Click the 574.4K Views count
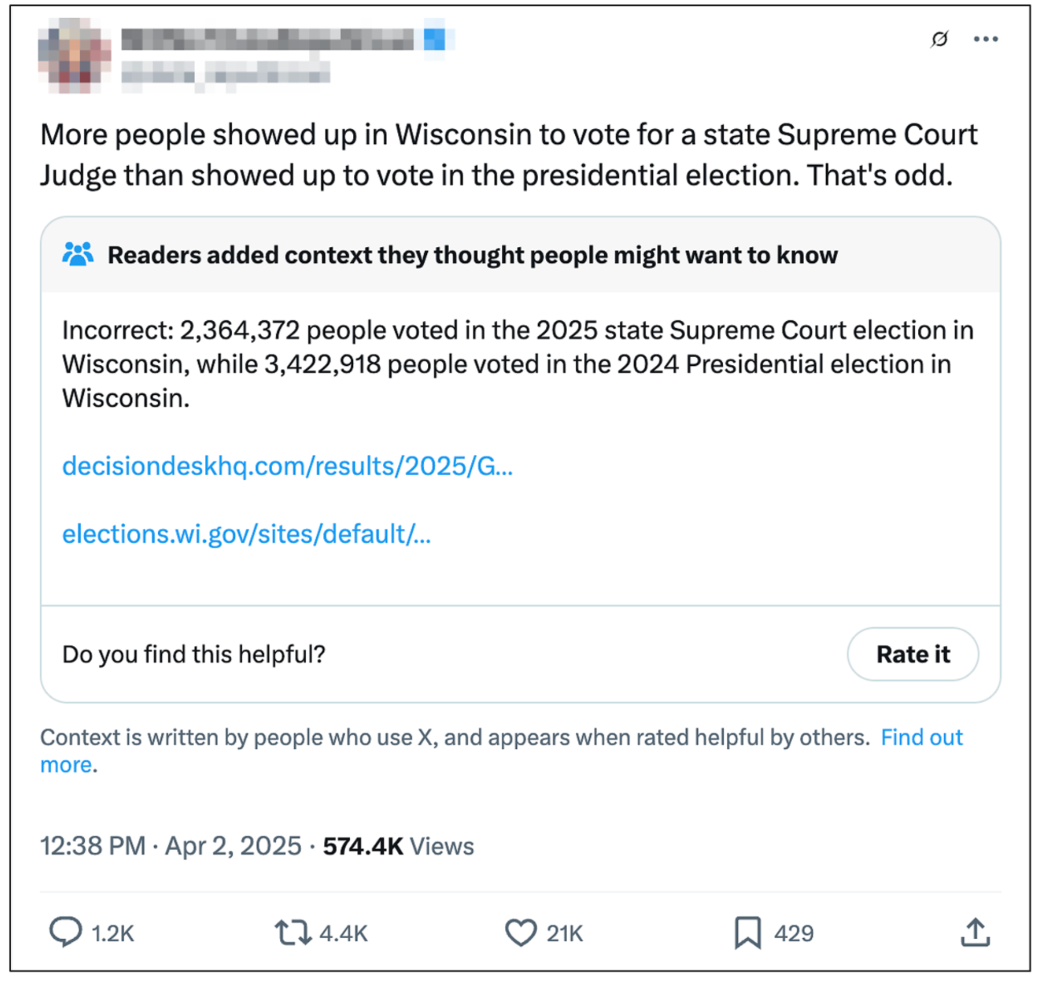Screen dimensions: 1039x1002 (x=398, y=846)
